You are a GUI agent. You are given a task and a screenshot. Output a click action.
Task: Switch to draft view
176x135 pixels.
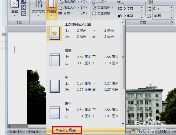pyautogui.click(x=153, y=132)
